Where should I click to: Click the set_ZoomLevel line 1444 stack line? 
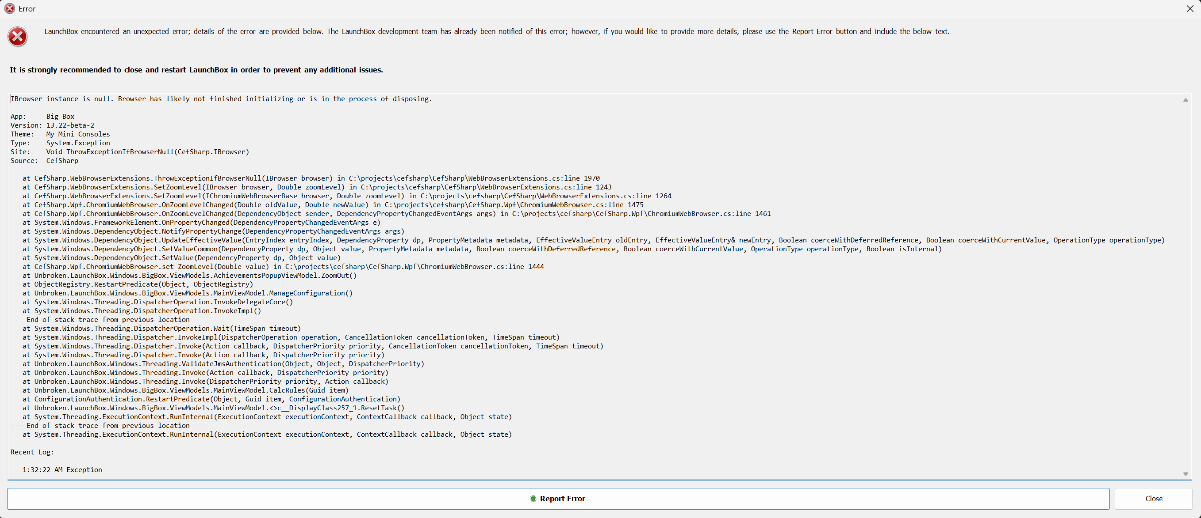point(284,267)
